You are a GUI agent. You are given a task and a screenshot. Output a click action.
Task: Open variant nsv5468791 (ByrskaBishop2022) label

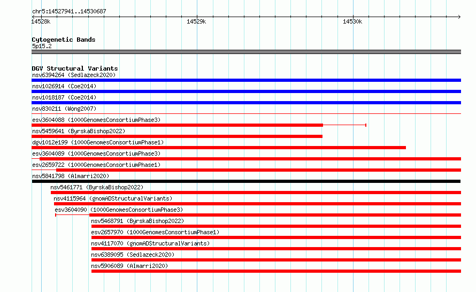point(137,221)
